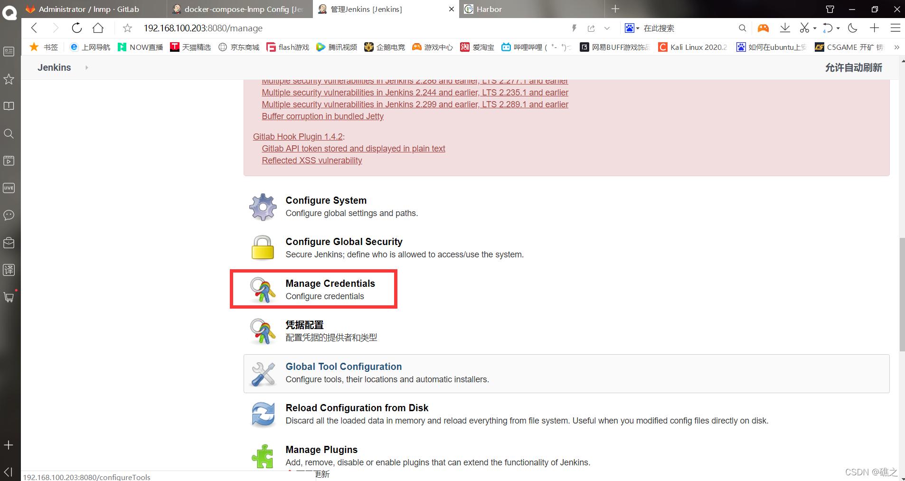Open the Global Tool Configuration tools icon

pos(263,373)
